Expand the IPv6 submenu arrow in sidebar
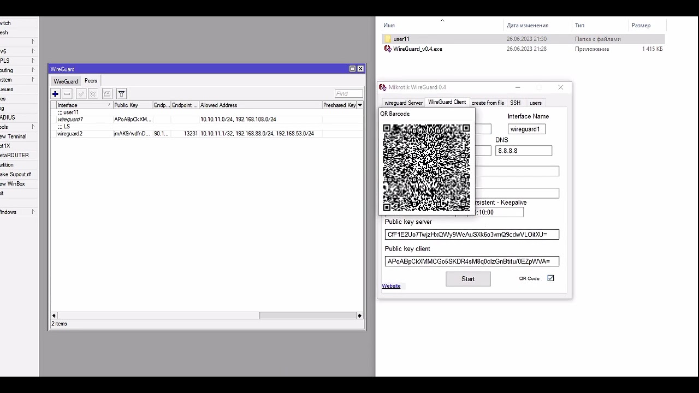This screenshot has height=393, width=699. [33, 51]
